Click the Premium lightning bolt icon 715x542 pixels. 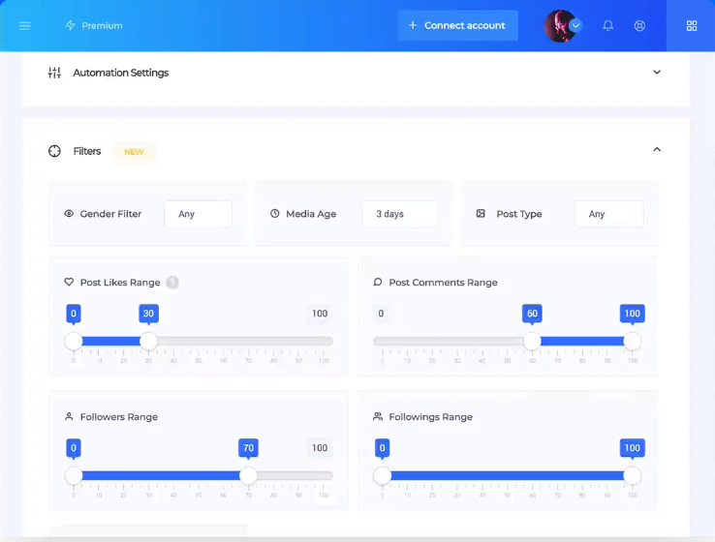pyautogui.click(x=70, y=25)
